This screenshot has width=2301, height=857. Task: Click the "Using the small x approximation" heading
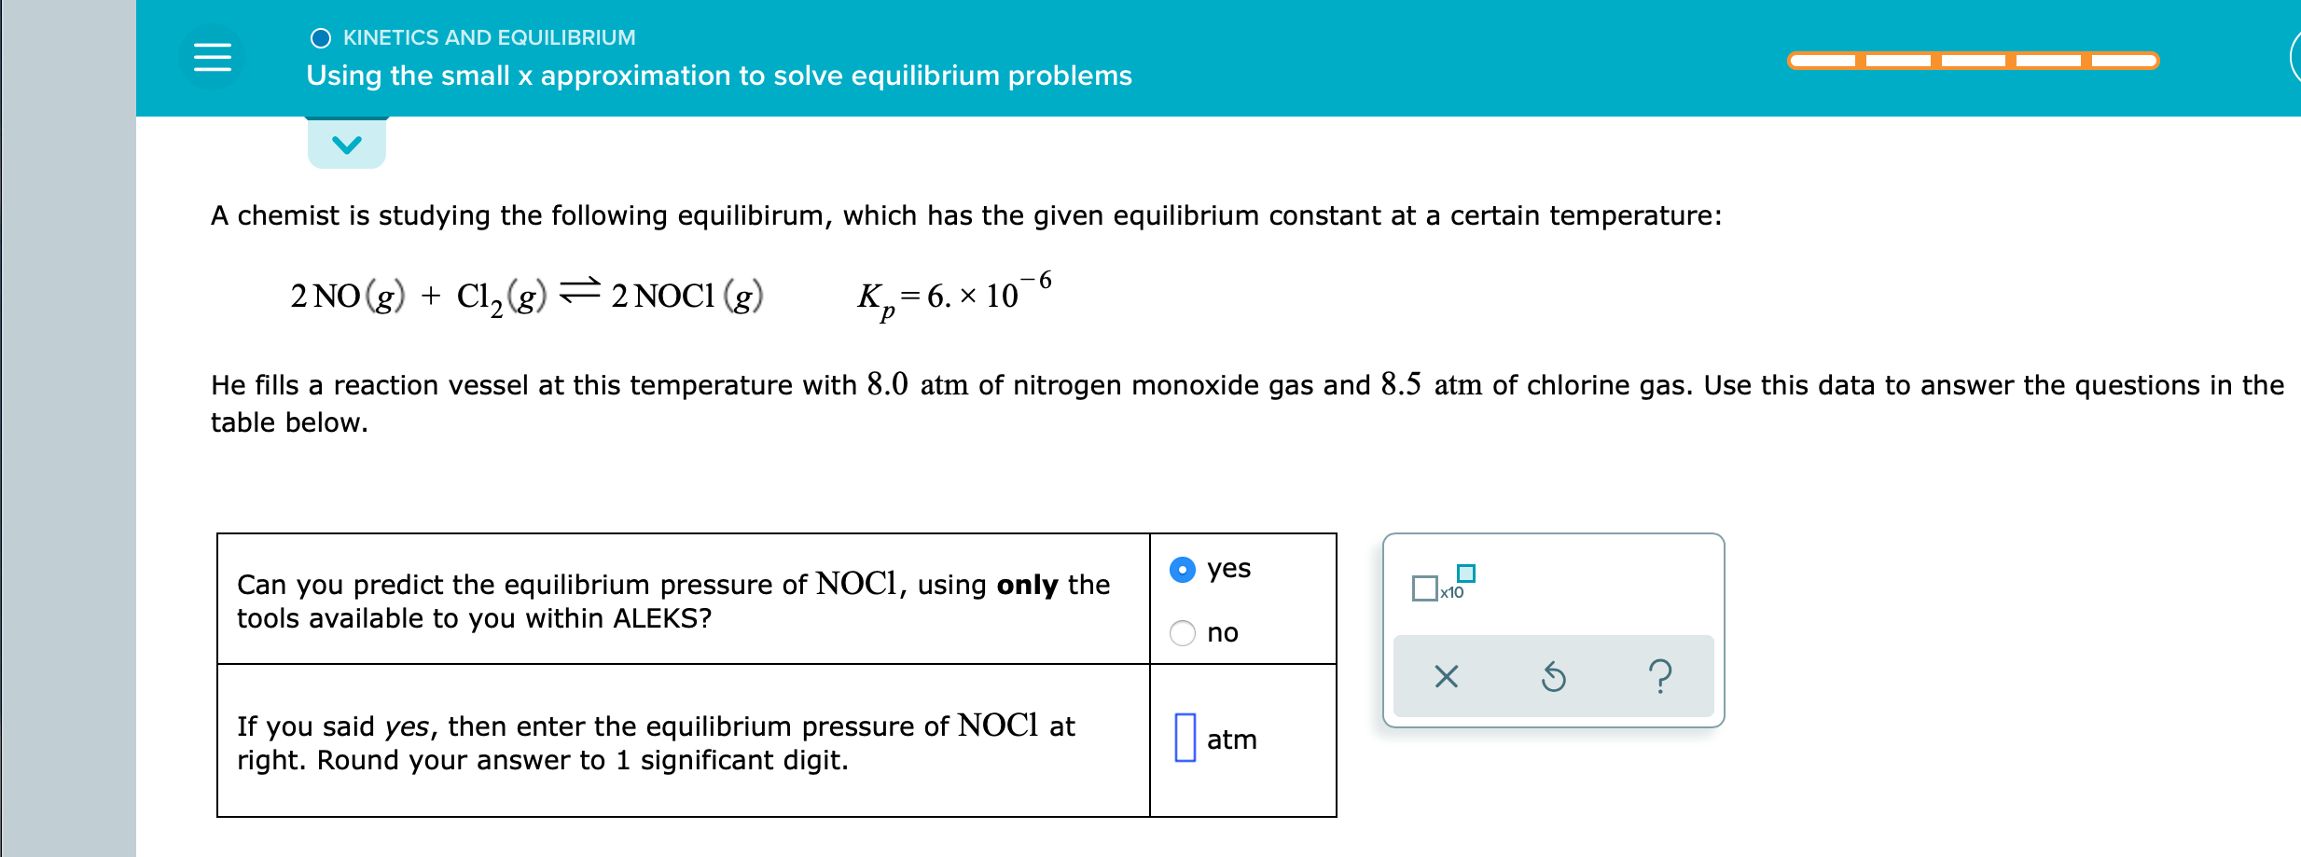click(718, 76)
